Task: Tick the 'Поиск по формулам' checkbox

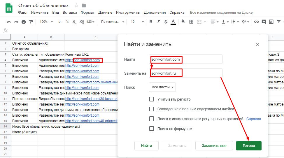Action: click(152, 129)
